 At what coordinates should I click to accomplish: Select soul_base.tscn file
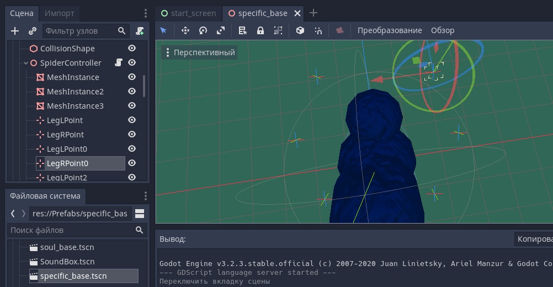(x=67, y=247)
